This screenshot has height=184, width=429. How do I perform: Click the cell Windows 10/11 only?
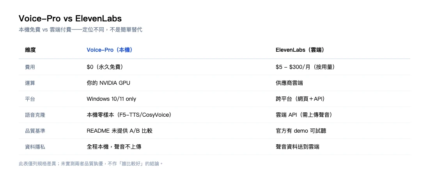(112, 99)
